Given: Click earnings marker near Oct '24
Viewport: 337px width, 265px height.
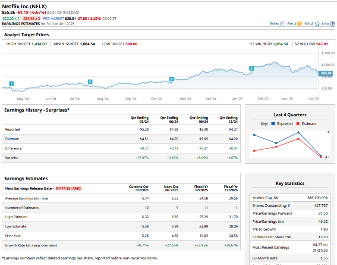Looking at the screenshot, I should tap(172, 79).
